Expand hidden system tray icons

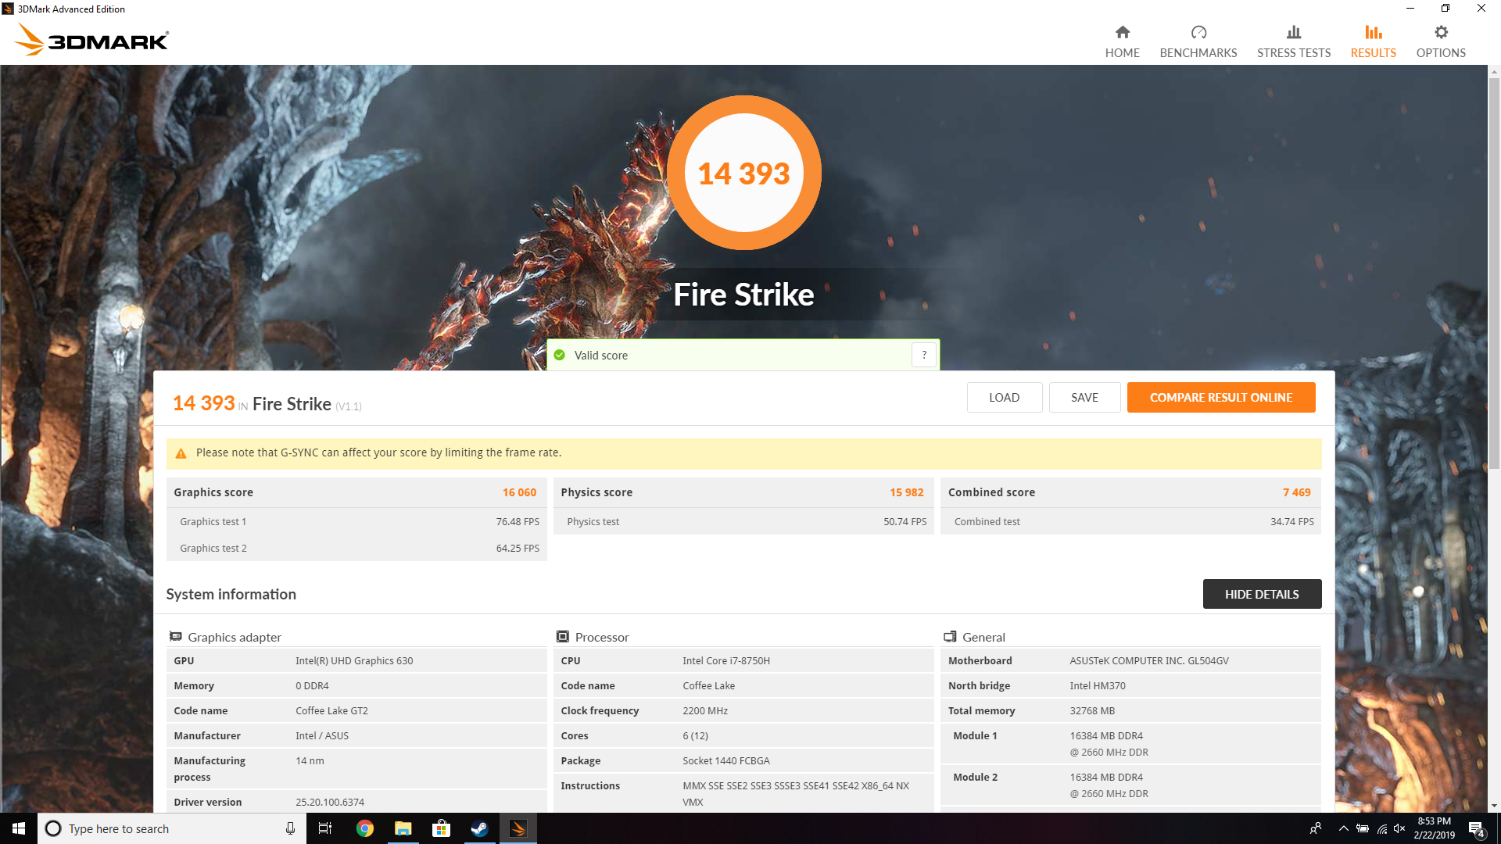click(1343, 828)
